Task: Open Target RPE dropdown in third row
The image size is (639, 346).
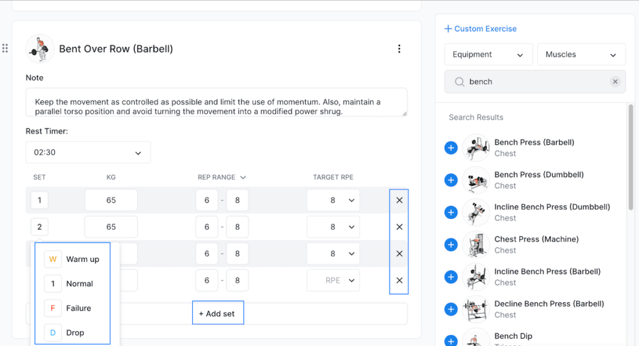Action: point(333,254)
